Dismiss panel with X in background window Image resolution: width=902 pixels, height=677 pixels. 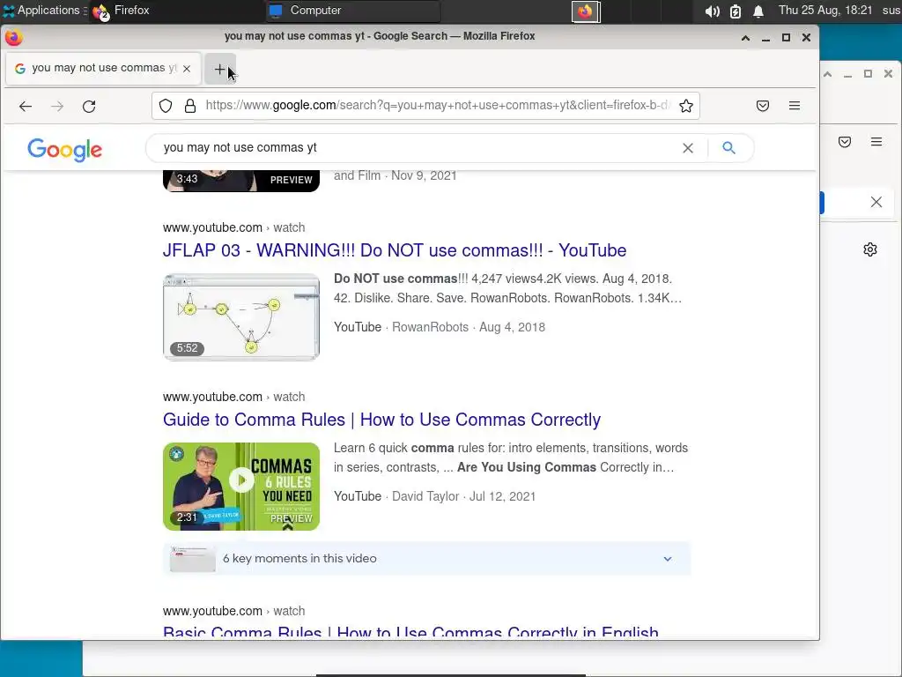coord(876,202)
